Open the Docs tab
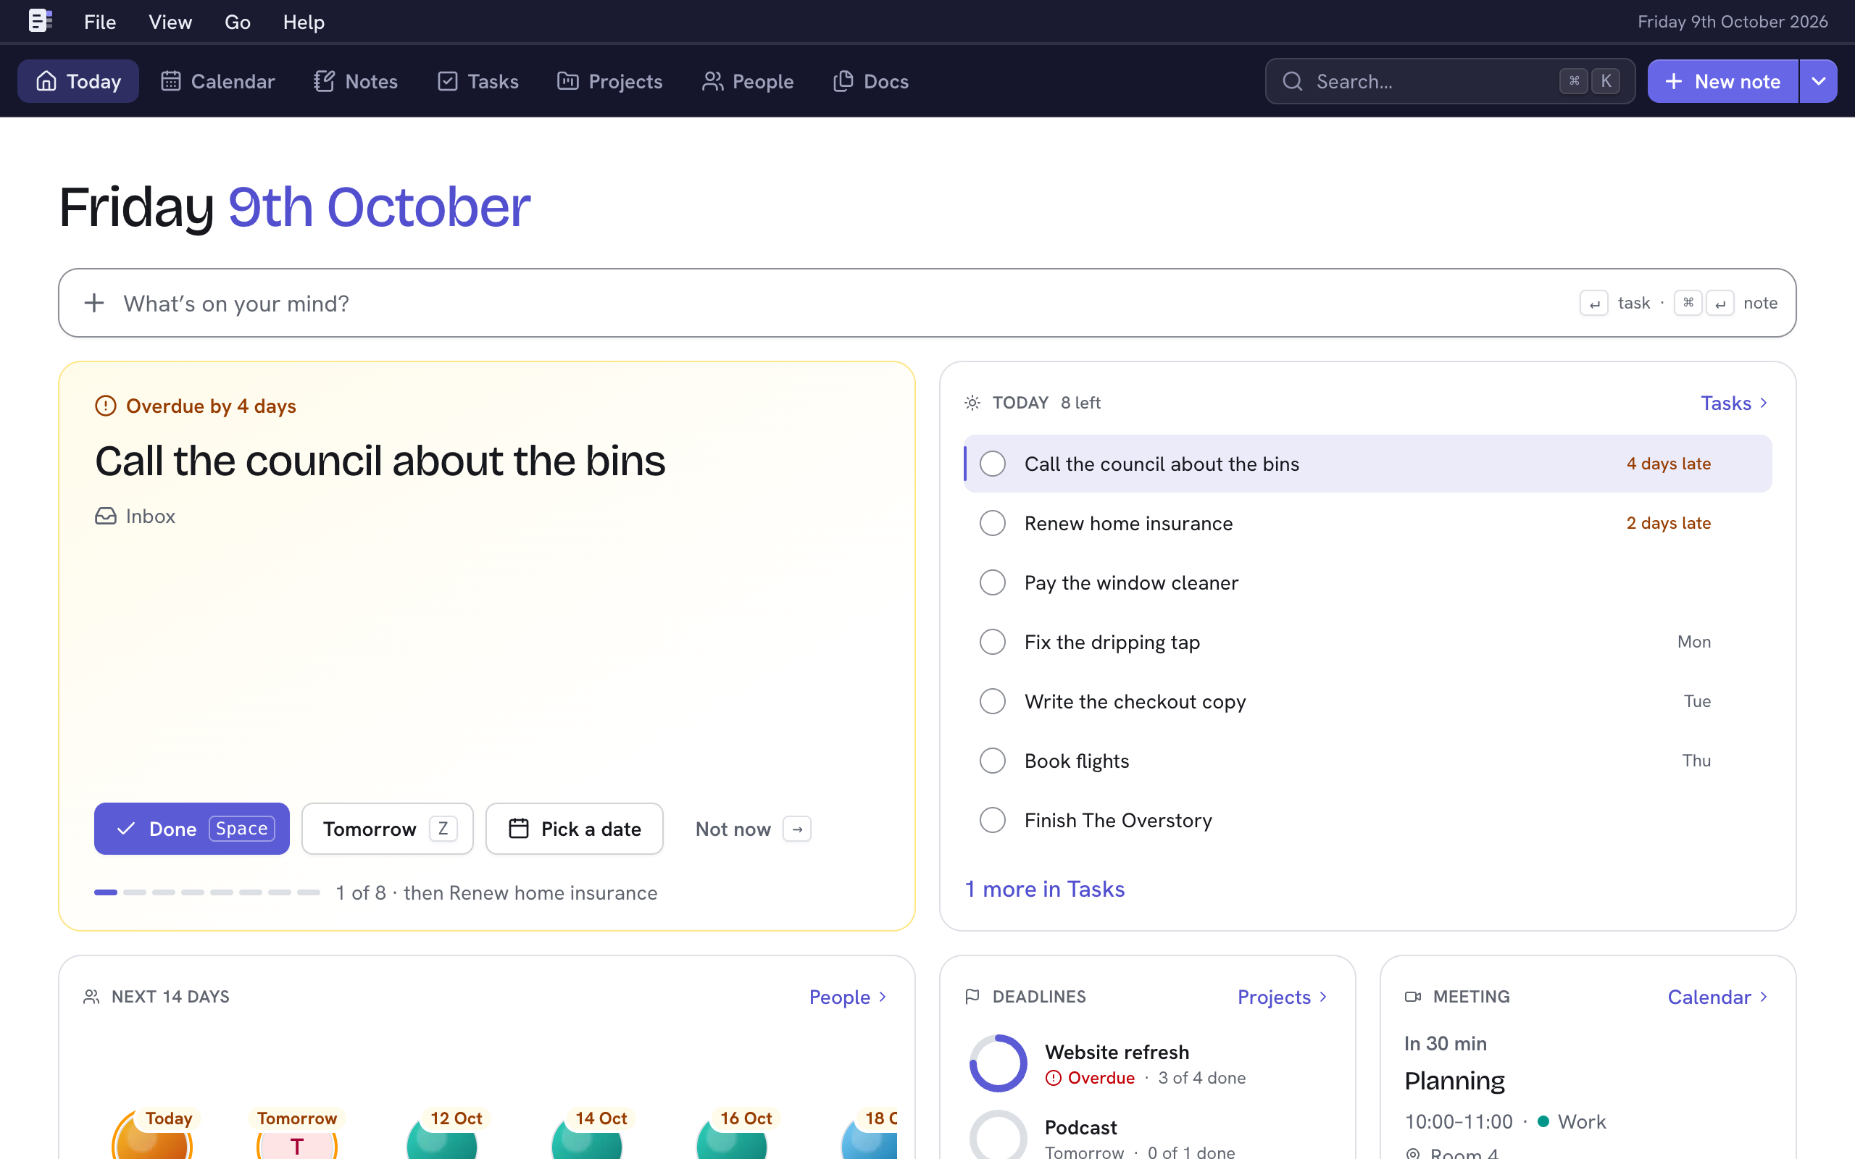Image resolution: width=1855 pixels, height=1159 pixels. point(871,81)
